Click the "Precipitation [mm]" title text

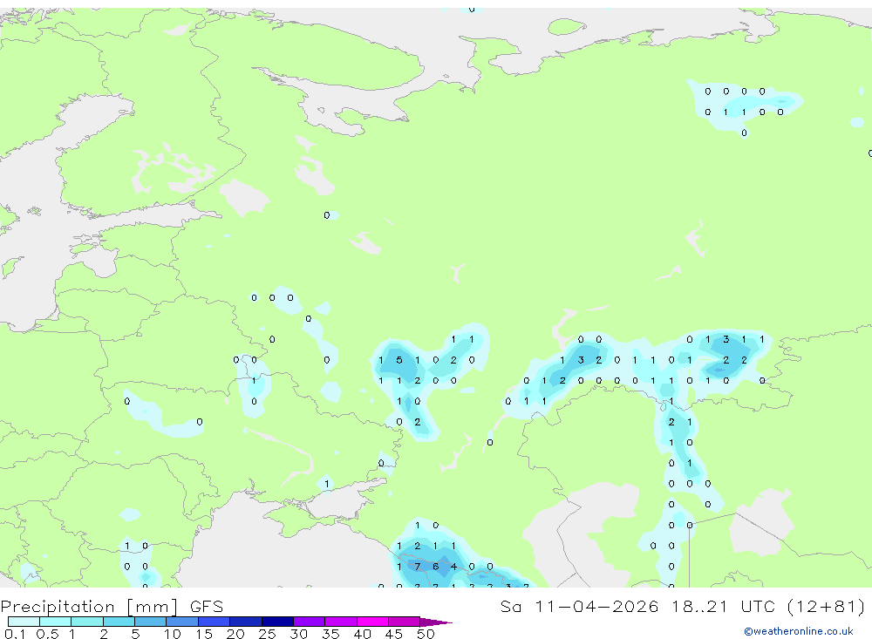click(89, 607)
